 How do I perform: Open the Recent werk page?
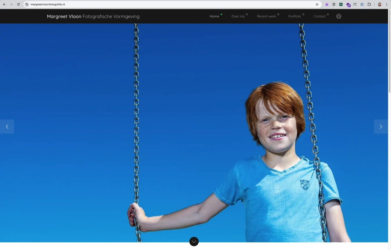click(x=266, y=16)
